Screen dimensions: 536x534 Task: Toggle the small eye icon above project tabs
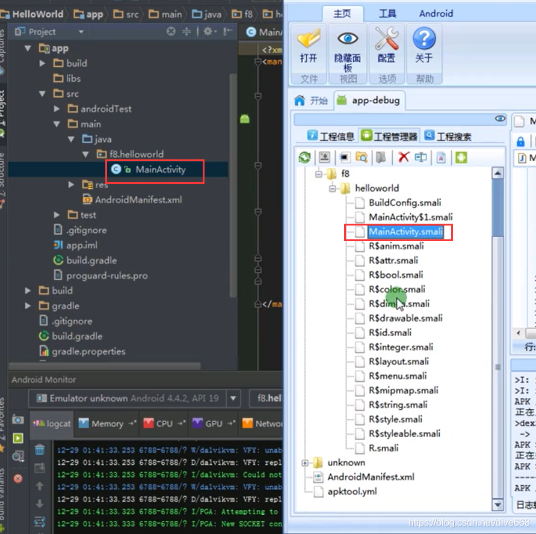500,118
